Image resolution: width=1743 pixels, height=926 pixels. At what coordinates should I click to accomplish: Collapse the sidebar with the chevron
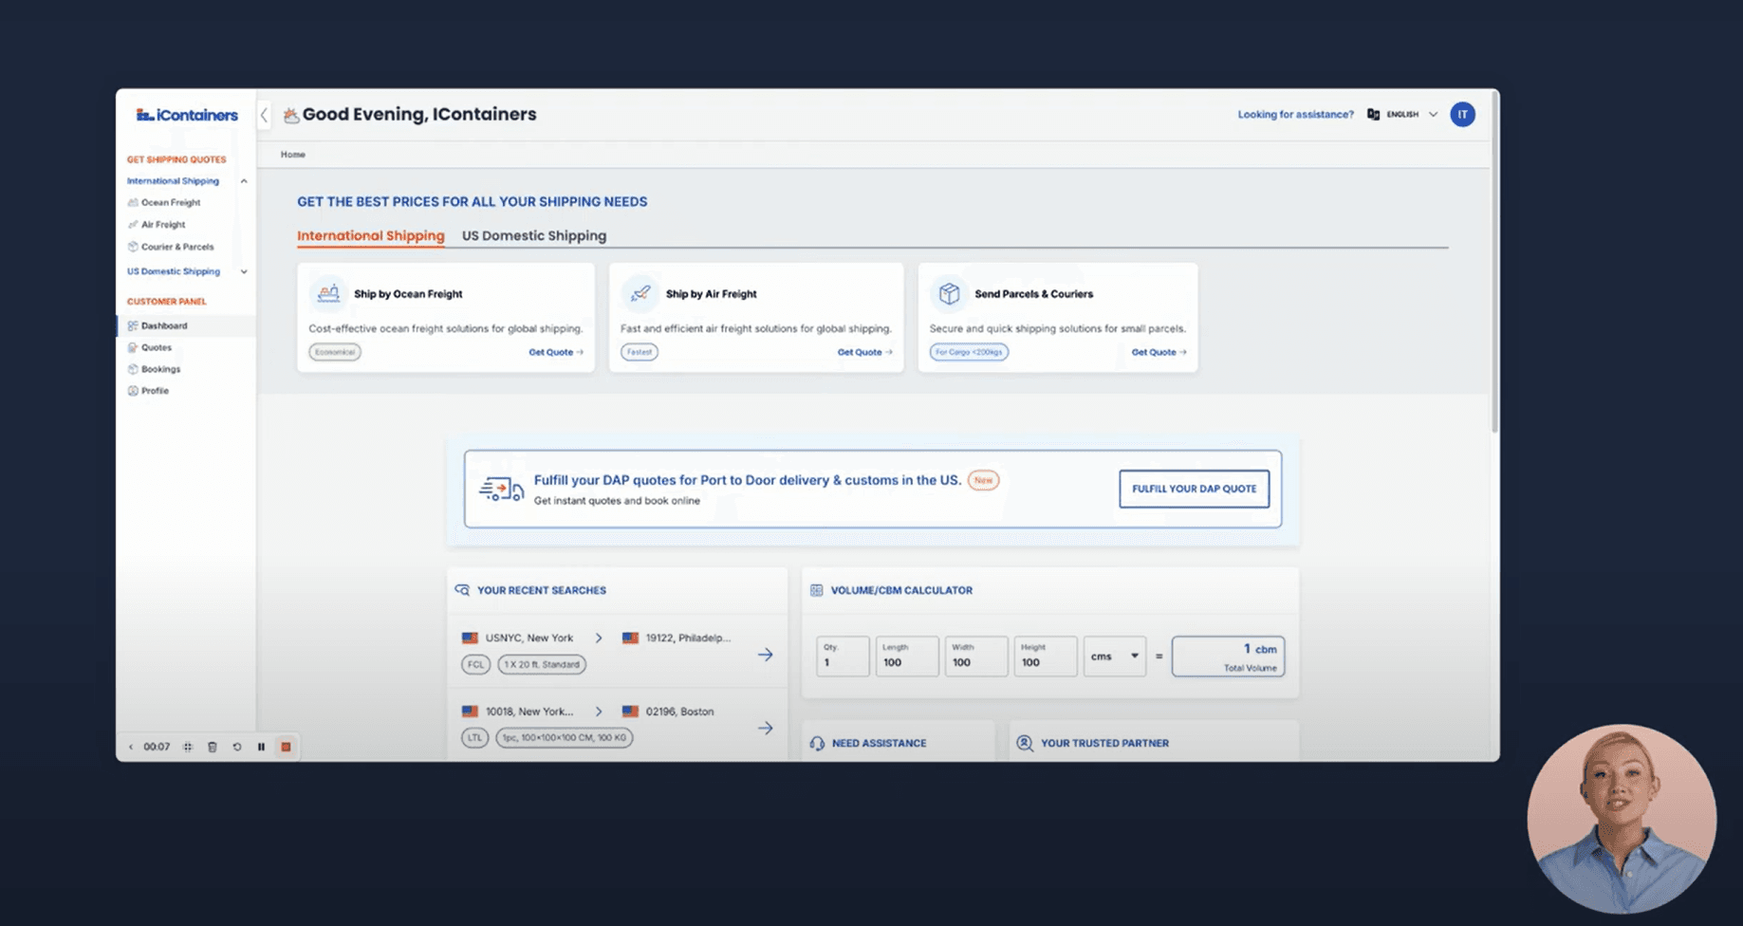click(265, 116)
